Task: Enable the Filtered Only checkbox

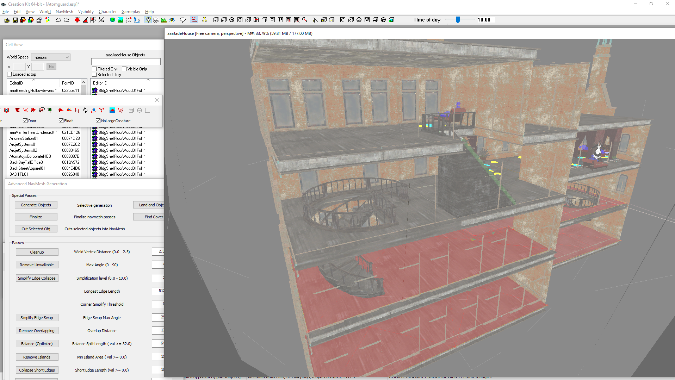Action: click(94, 69)
